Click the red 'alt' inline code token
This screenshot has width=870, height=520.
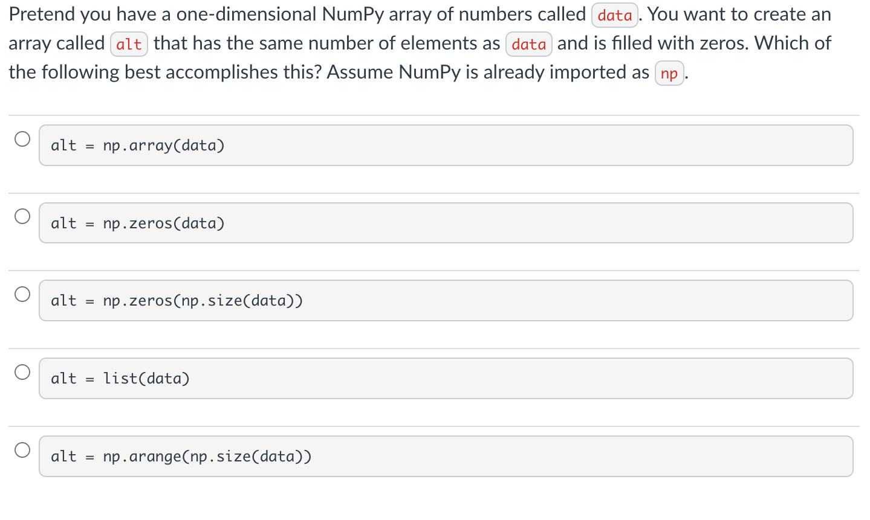tap(129, 44)
